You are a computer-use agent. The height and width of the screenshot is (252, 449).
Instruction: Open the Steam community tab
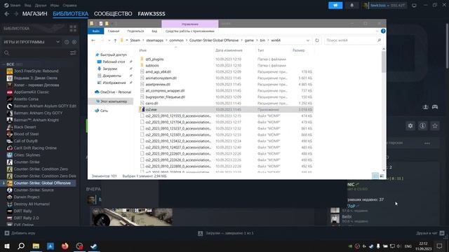113,14
